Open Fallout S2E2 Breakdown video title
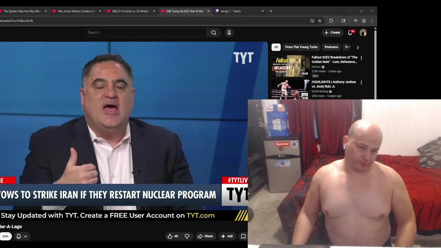This screenshot has width=441, height=248. click(x=334, y=60)
